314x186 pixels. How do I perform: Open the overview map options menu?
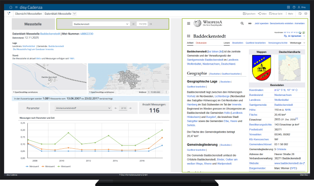point(166,92)
